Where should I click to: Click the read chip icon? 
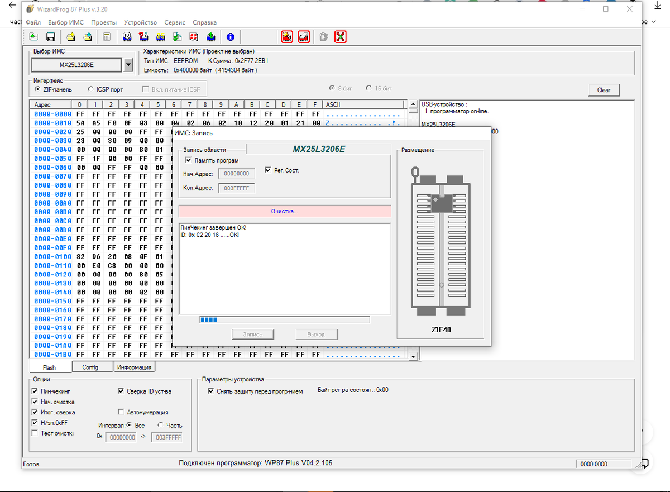point(160,37)
